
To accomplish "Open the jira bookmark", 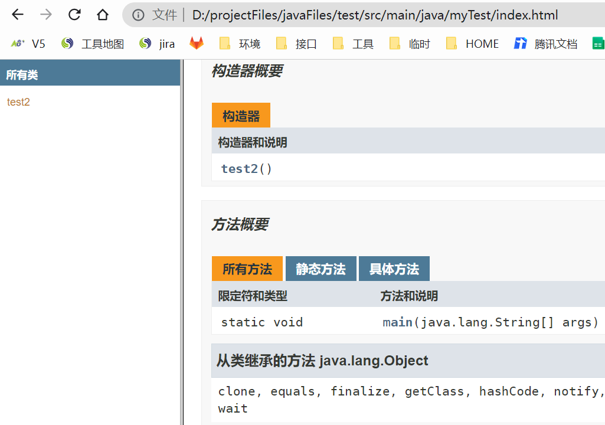I will click(x=157, y=44).
